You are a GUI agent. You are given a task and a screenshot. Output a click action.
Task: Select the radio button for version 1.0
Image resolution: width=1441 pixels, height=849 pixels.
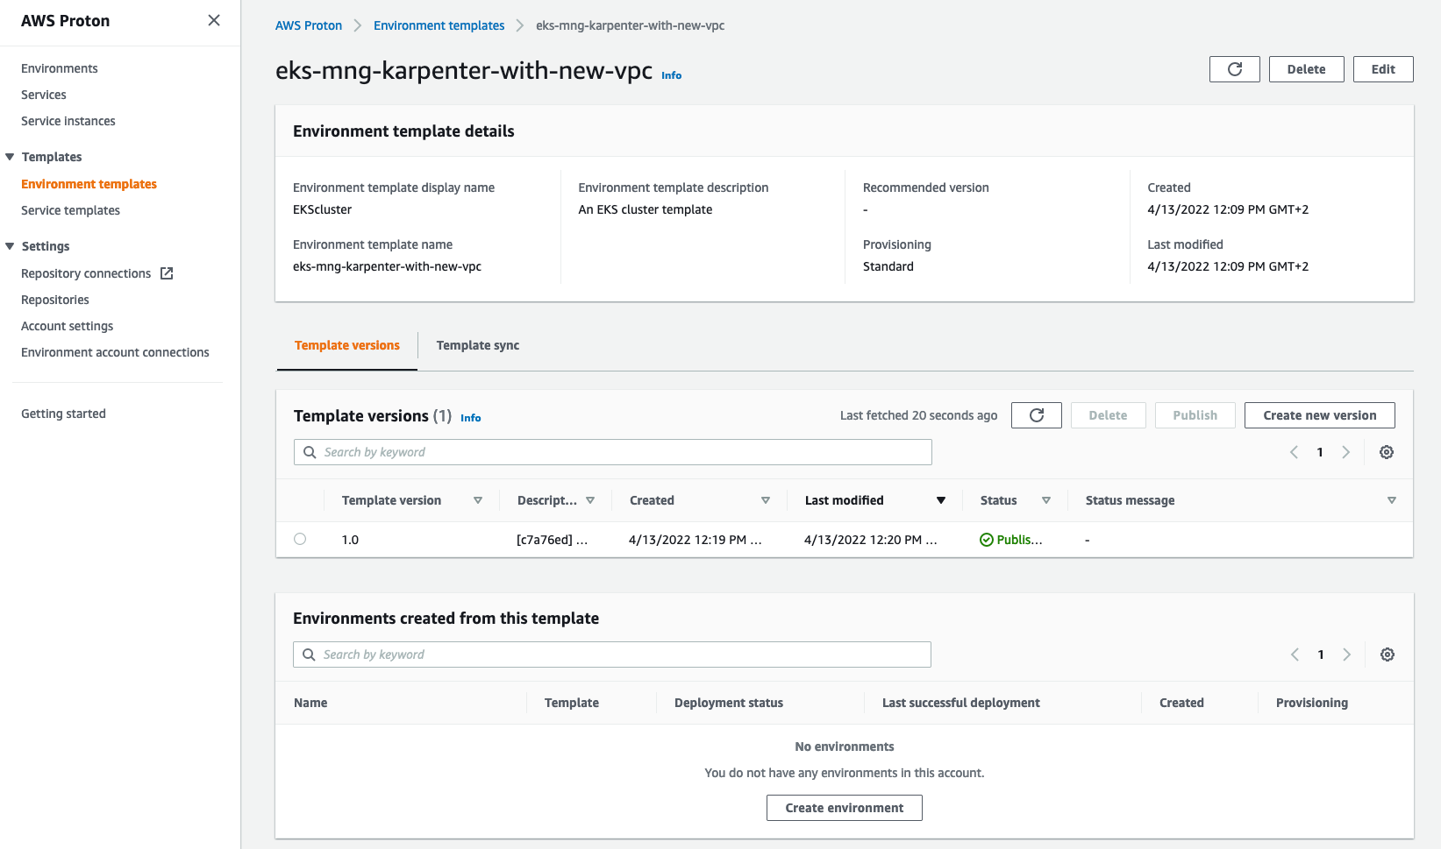[300, 539]
